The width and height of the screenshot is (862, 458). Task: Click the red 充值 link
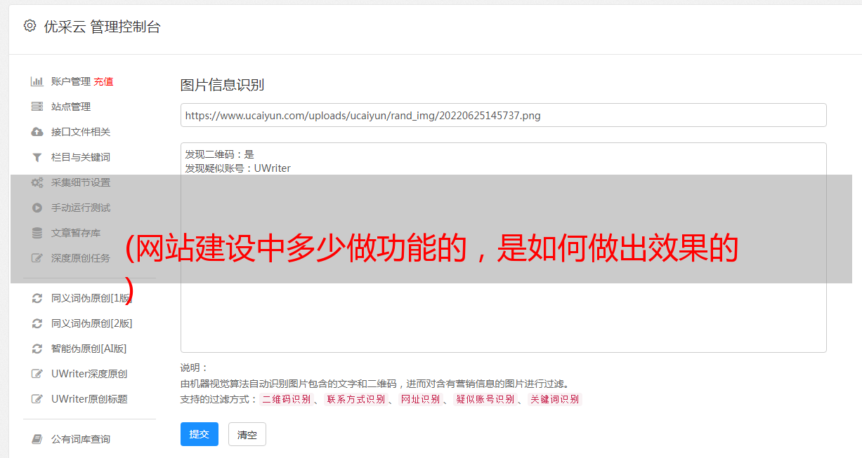click(x=103, y=81)
